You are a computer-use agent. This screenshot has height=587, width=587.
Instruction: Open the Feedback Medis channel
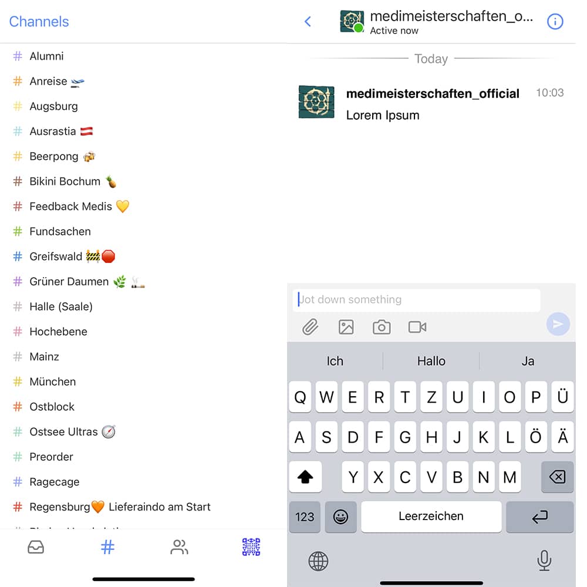point(72,206)
